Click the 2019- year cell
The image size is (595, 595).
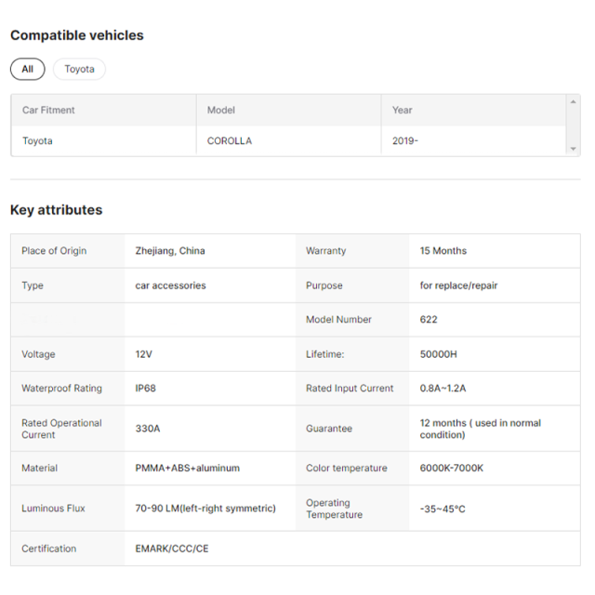point(405,141)
